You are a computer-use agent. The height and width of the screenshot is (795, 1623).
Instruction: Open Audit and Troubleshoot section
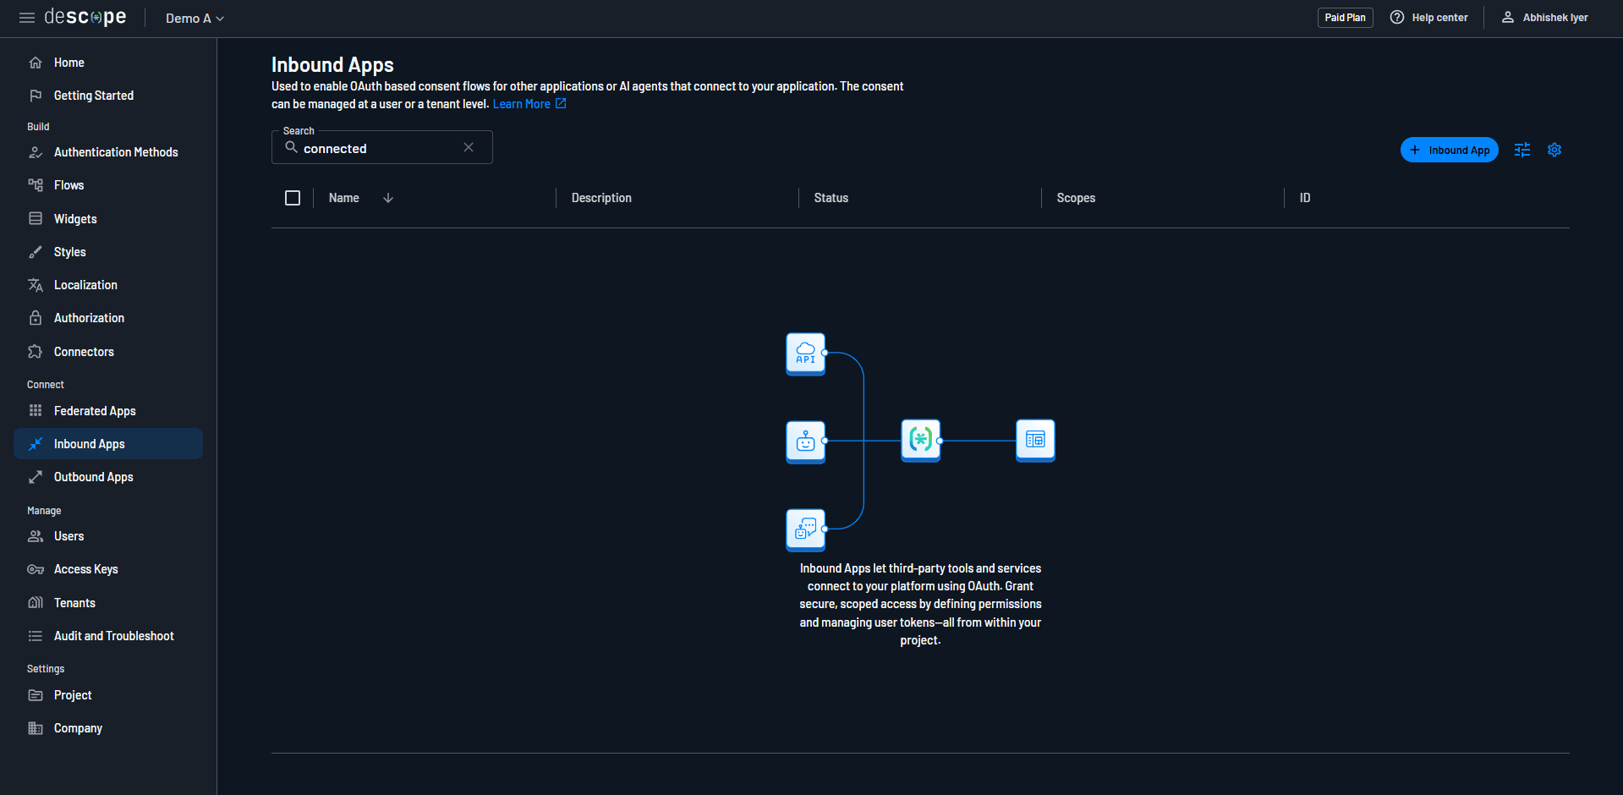coord(113,636)
